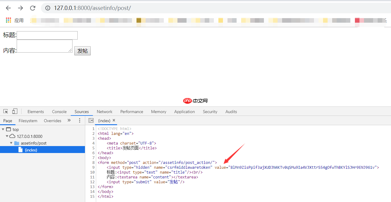Screen dimensions: 391x202
Task: Show more navigator tabs with chevron
Action: pos(69,120)
